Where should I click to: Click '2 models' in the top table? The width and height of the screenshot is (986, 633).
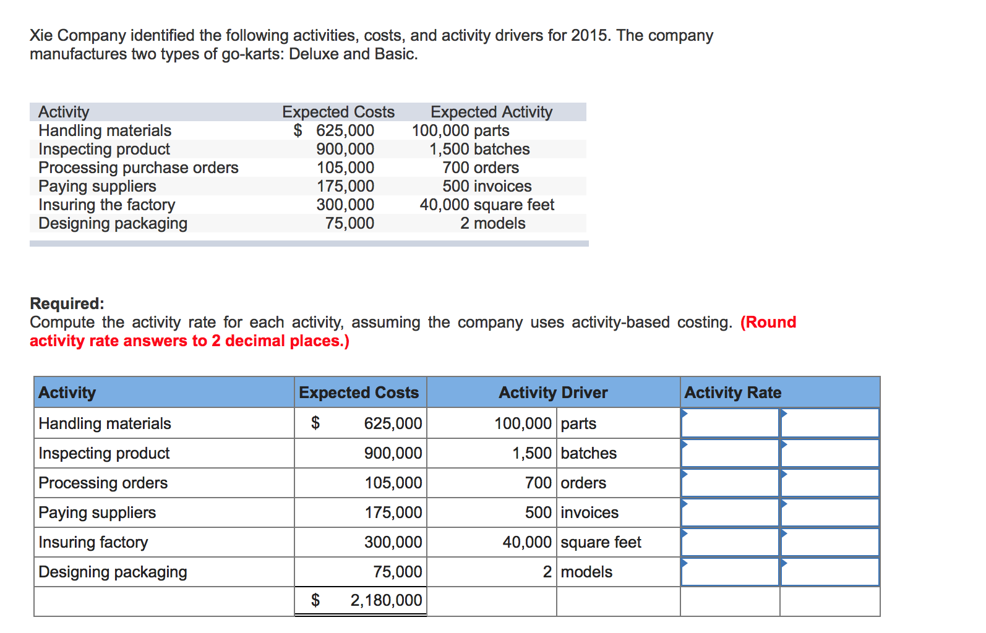493,223
